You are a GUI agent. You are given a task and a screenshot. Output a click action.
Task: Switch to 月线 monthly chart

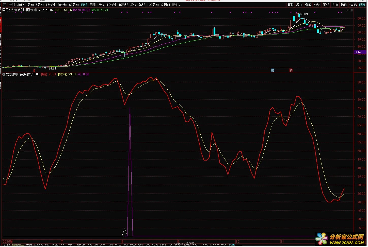[x=101, y=5]
